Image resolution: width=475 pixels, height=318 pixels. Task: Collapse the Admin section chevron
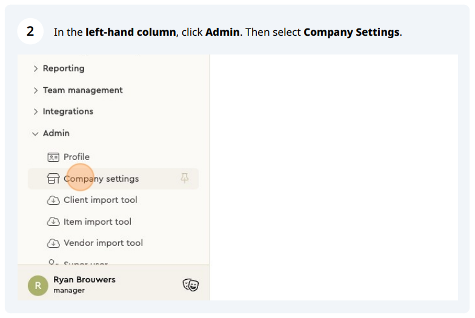coord(36,133)
